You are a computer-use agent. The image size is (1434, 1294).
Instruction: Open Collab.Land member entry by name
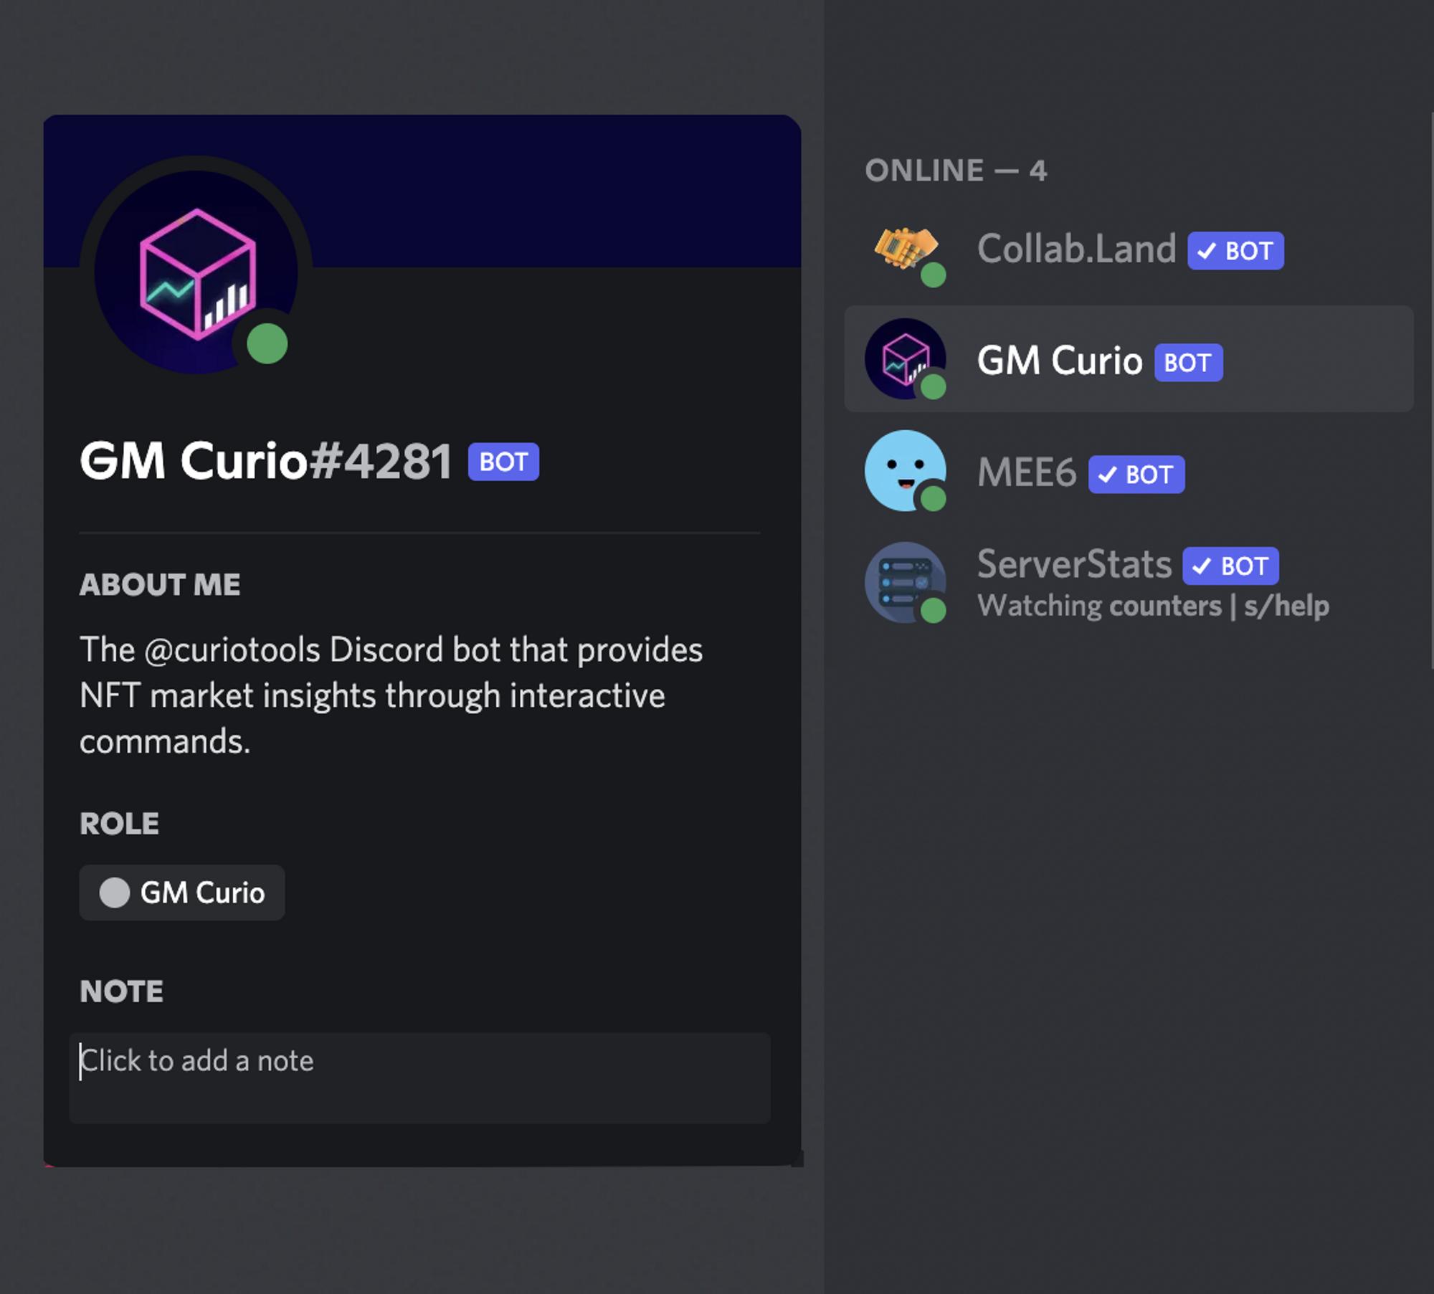1076,249
